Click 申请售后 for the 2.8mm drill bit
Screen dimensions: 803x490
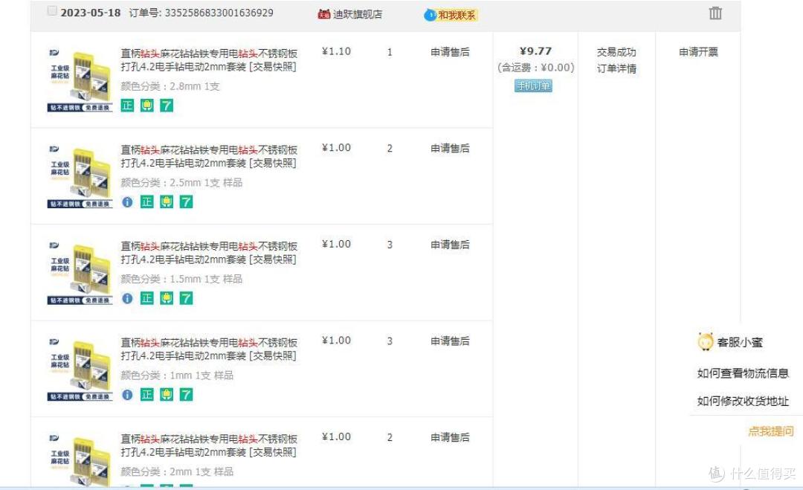tap(450, 52)
